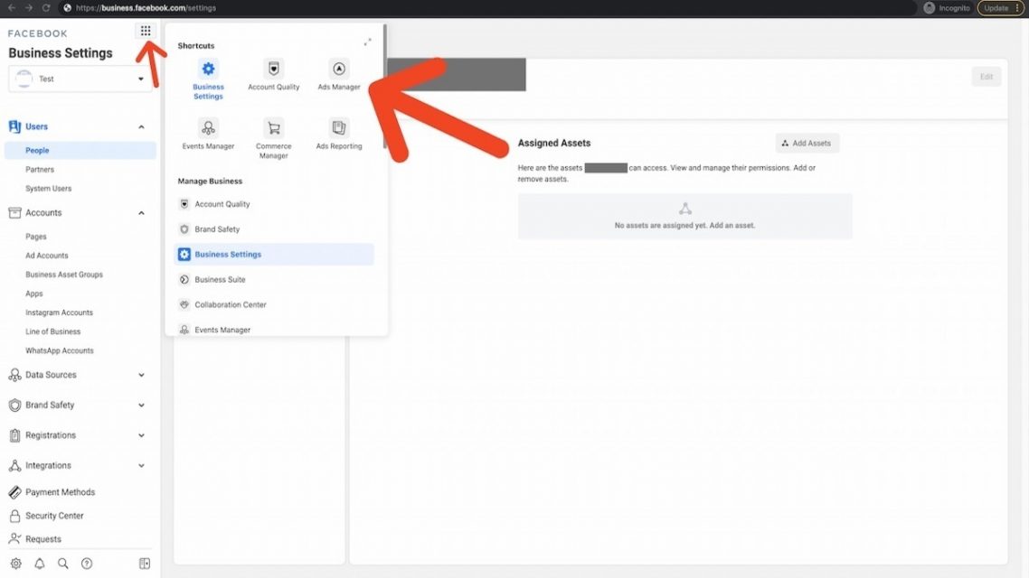Click the Accounts section icon
The image size is (1029, 578).
pos(14,212)
